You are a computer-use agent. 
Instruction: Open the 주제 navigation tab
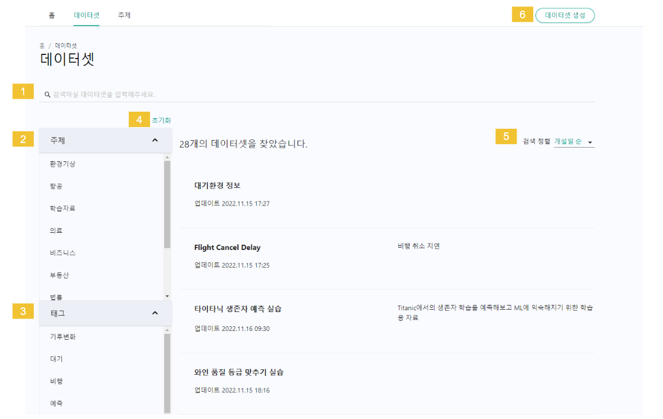point(124,15)
